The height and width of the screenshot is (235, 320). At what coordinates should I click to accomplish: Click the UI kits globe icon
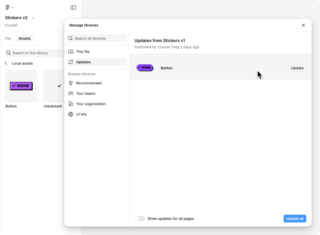(x=71, y=114)
